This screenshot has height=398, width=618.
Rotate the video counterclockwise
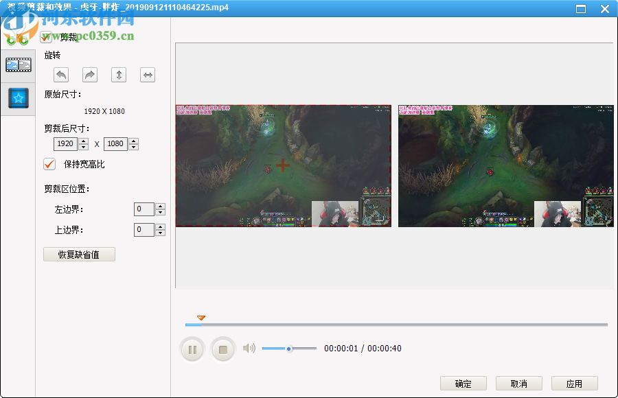(x=60, y=75)
